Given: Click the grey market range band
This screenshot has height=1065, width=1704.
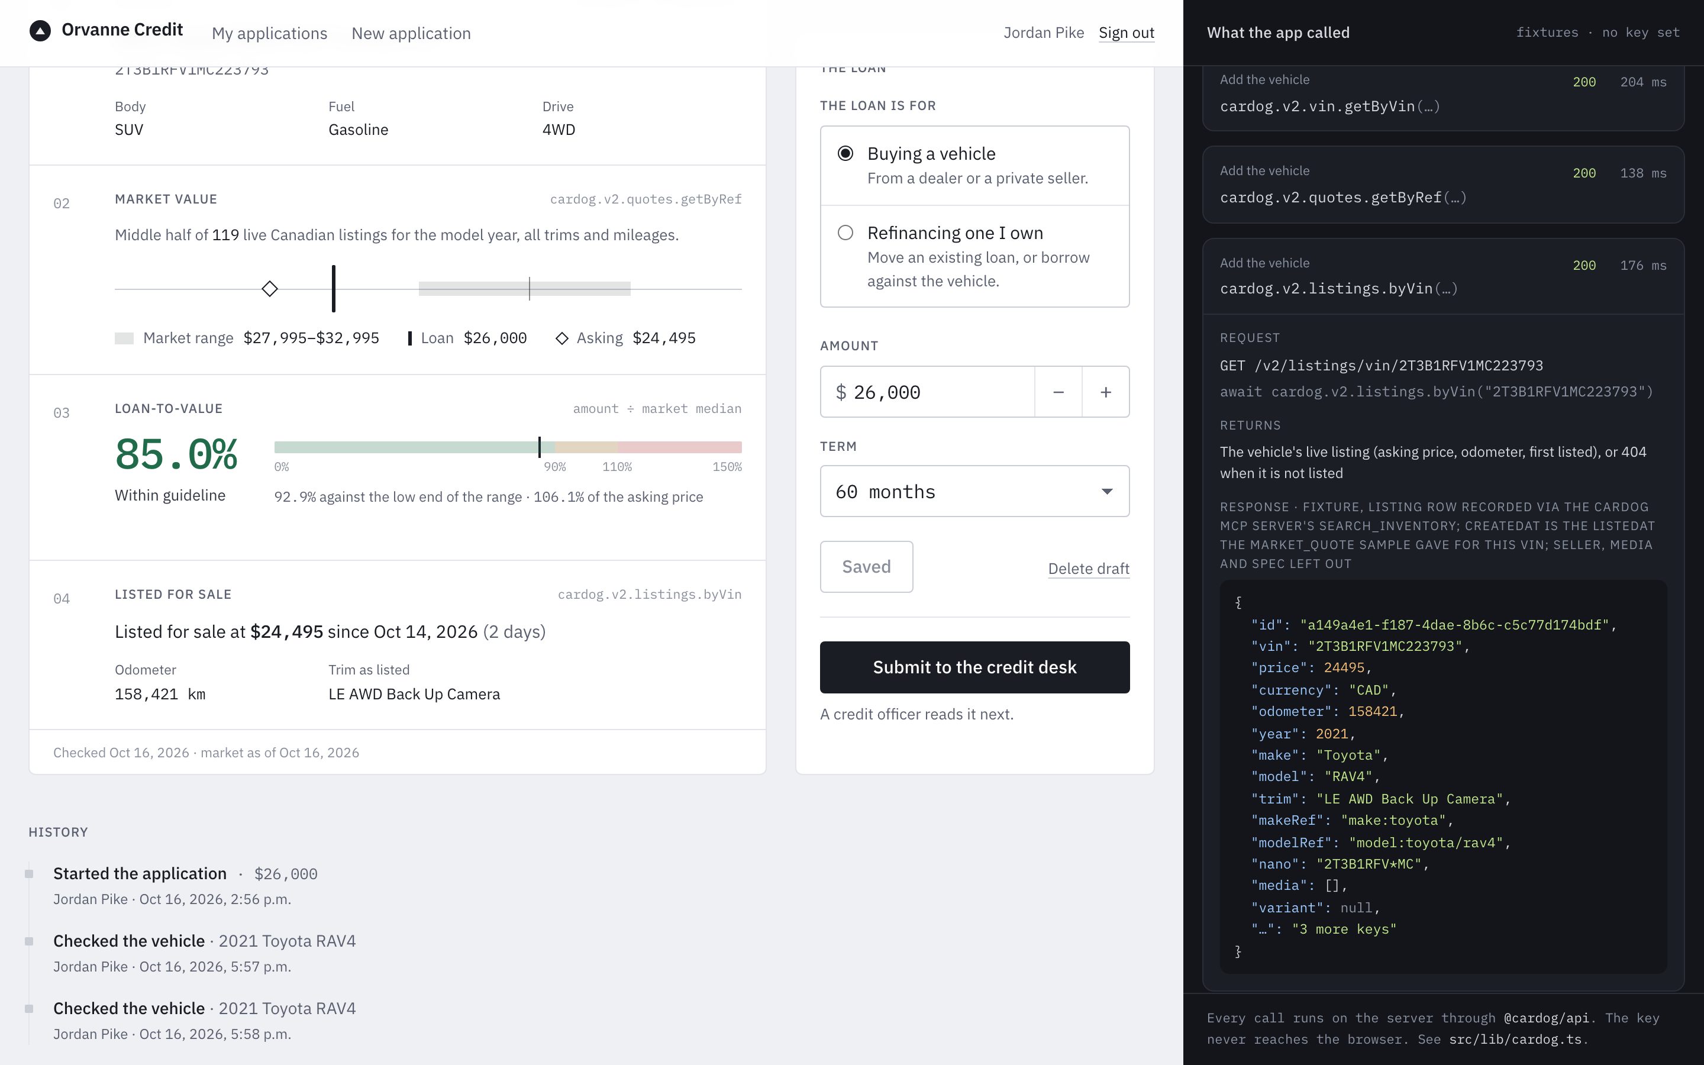Looking at the screenshot, I should click(525, 289).
